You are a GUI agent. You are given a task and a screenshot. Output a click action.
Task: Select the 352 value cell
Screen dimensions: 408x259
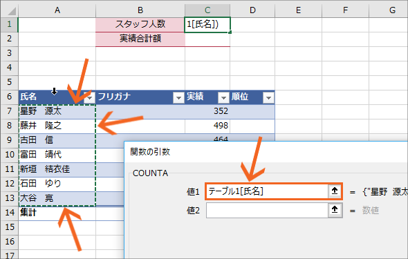pos(207,111)
